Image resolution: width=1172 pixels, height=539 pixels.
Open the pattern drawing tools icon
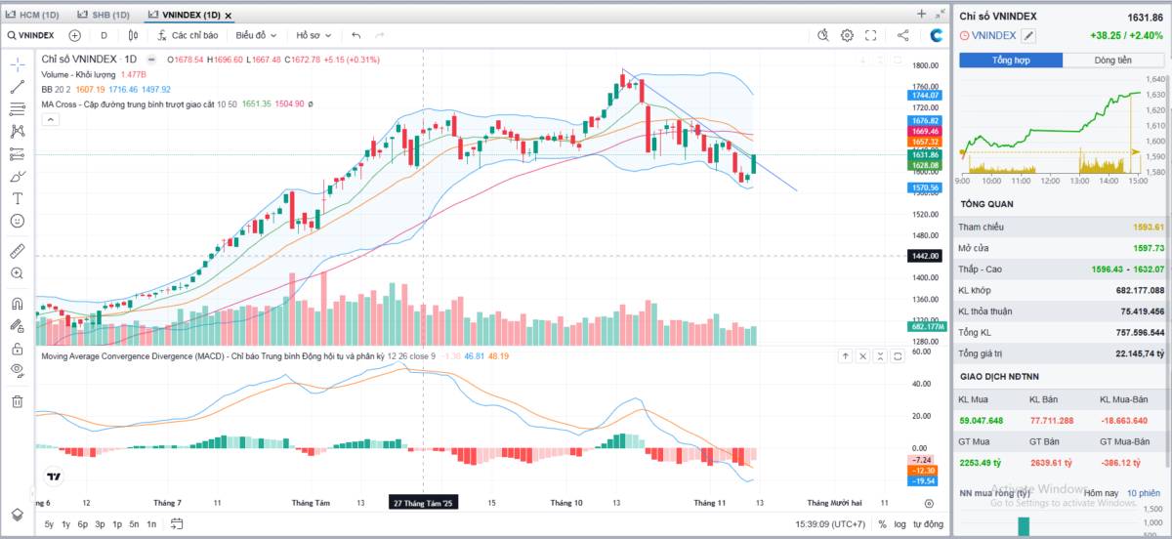[x=17, y=131]
